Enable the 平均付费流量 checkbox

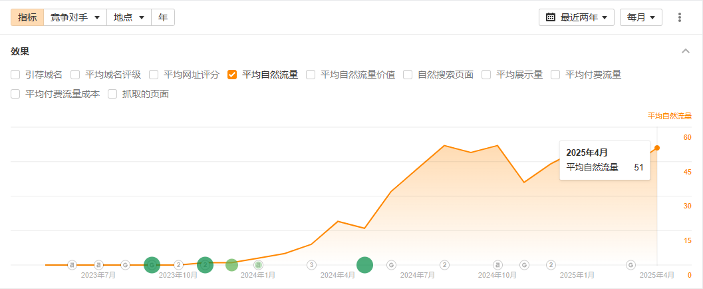555,75
